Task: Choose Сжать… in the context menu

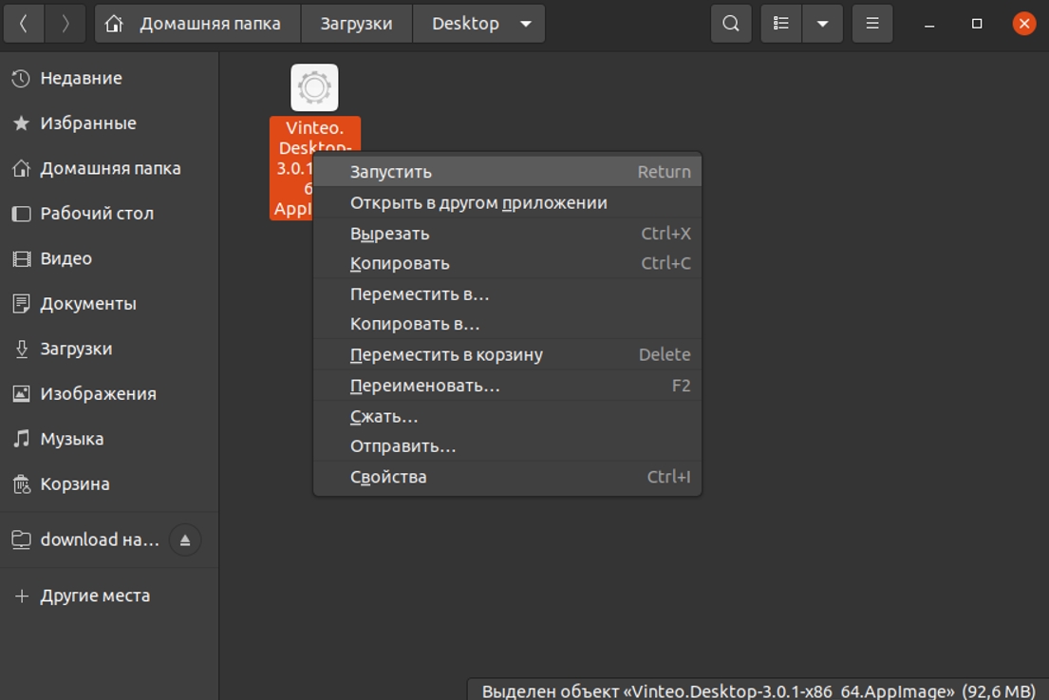Action: click(507, 417)
